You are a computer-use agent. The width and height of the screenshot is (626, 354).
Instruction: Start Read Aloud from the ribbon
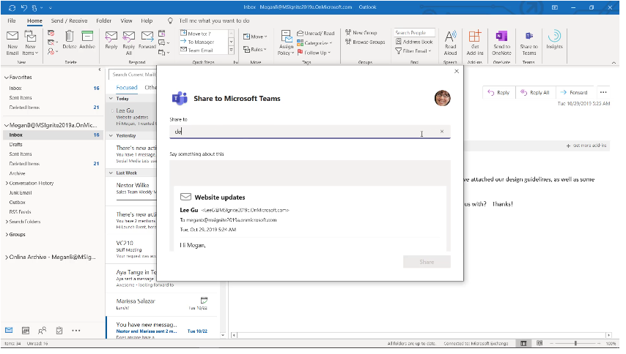tap(451, 42)
